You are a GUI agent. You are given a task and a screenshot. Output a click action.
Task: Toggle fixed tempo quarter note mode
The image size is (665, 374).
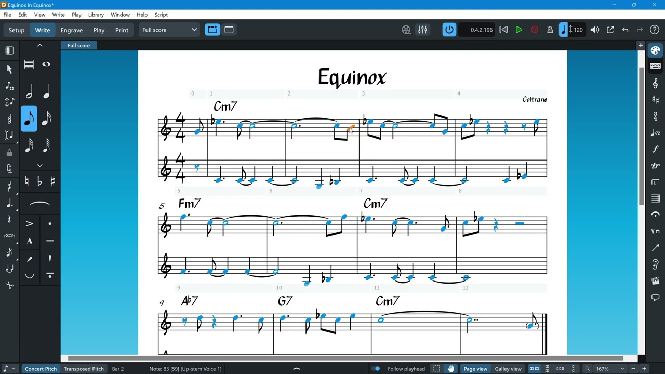[x=563, y=30]
